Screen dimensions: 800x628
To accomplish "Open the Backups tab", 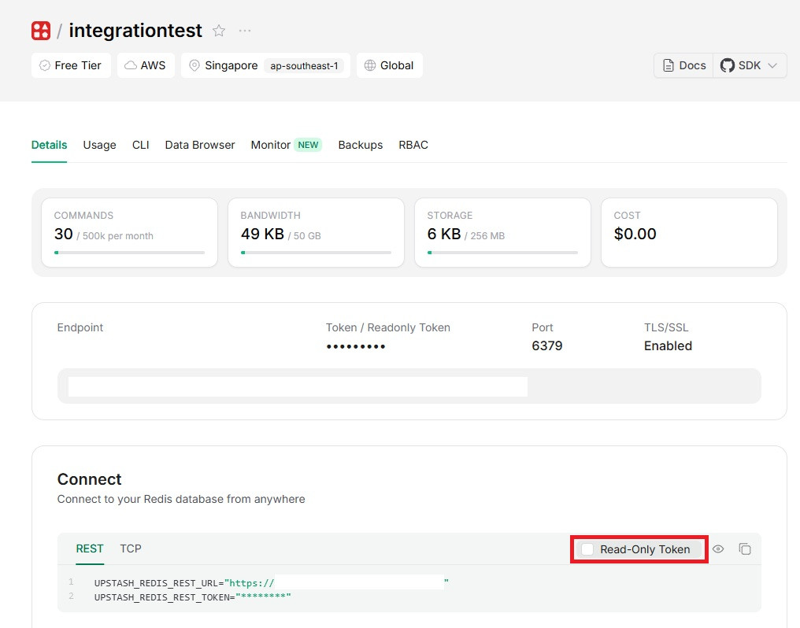I will coord(360,145).
